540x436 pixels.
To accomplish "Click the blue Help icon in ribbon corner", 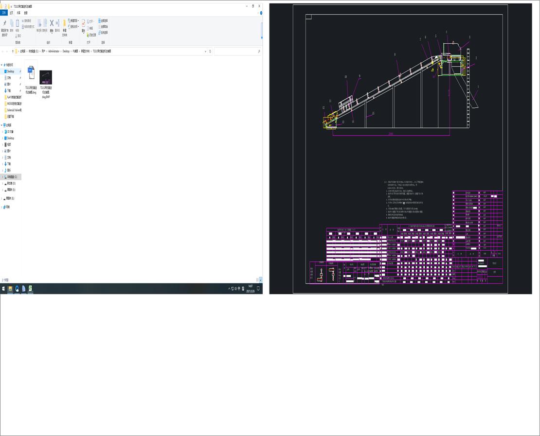I will [x=261, y=13].
